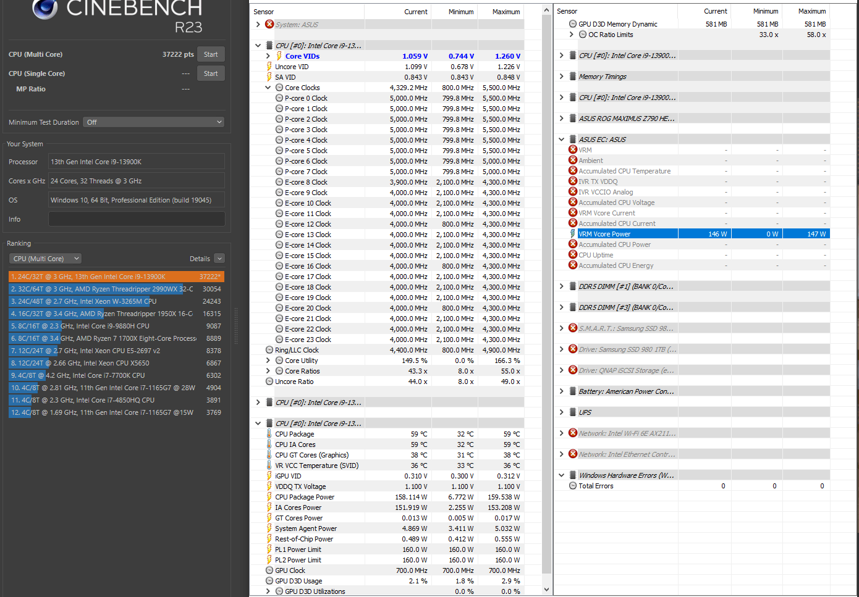
Task: Click the SA VID lightning icon
Action: tap(269, 77)
